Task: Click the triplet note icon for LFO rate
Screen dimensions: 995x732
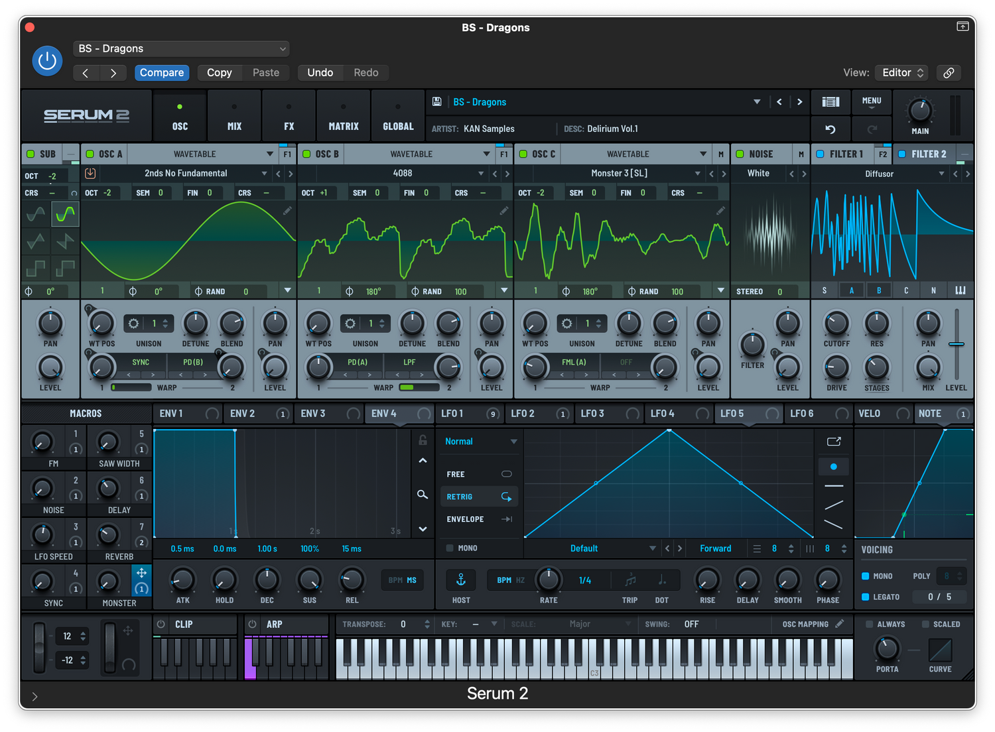Action: [630, 580]
